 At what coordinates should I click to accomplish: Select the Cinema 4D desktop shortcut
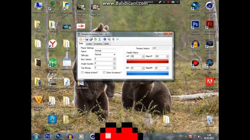[x=210, y=7]
